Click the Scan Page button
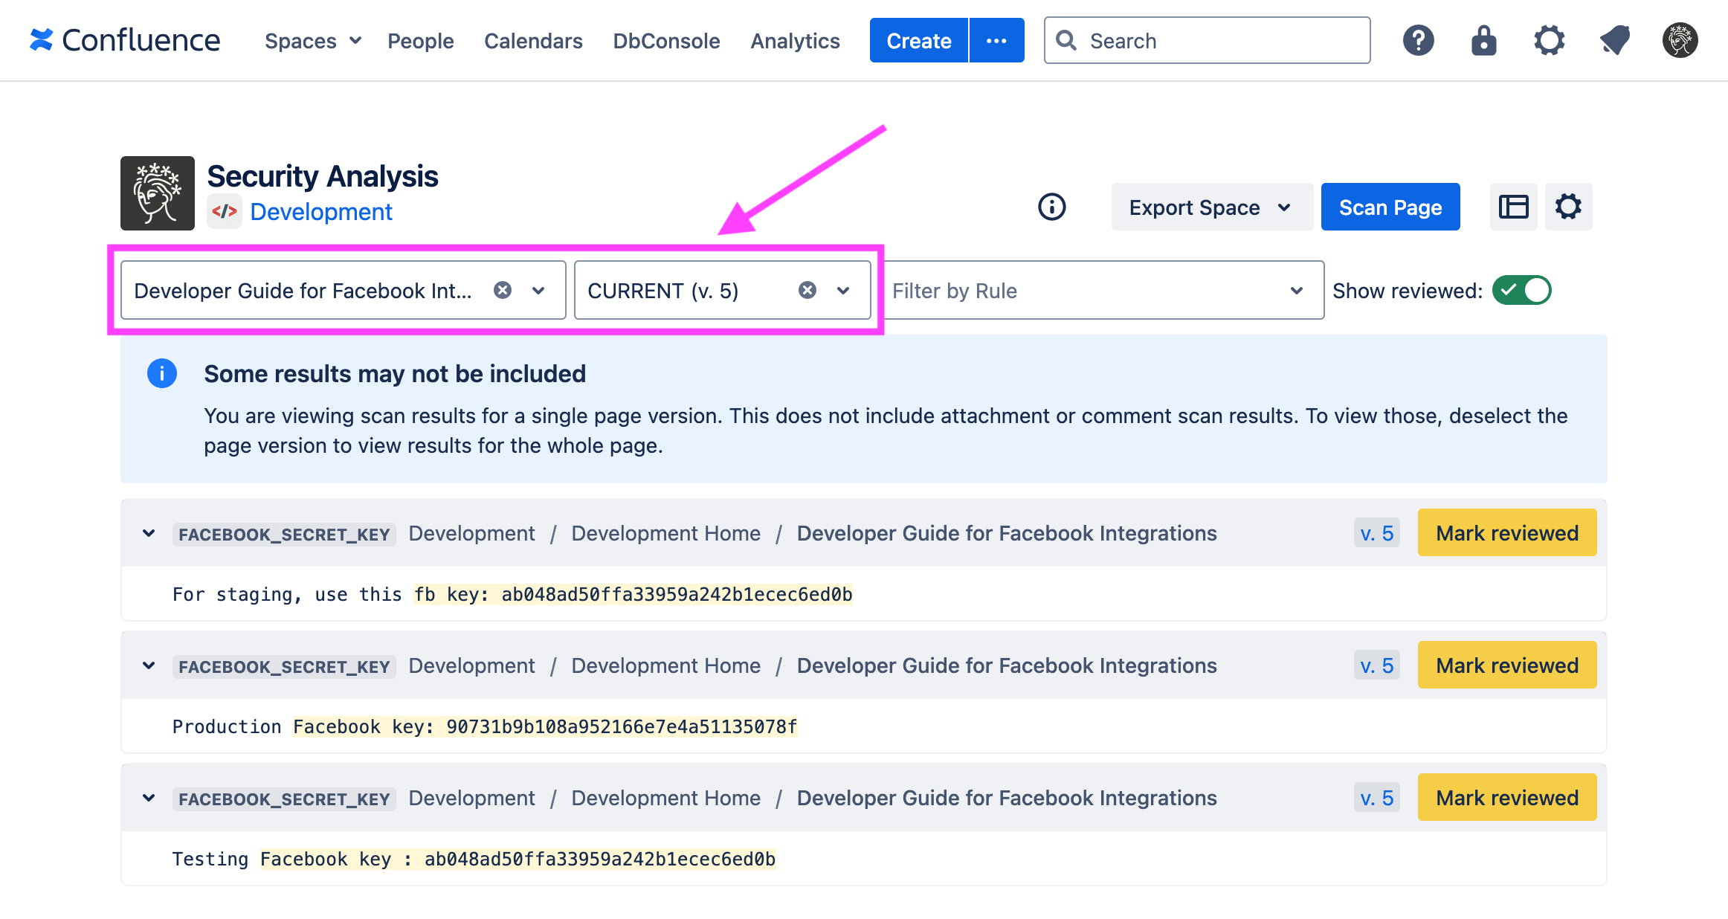The image size is (1728, 919). pos(1390,207)
